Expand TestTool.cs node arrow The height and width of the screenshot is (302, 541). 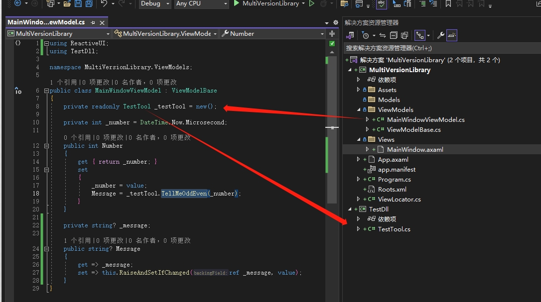(358, 229)
